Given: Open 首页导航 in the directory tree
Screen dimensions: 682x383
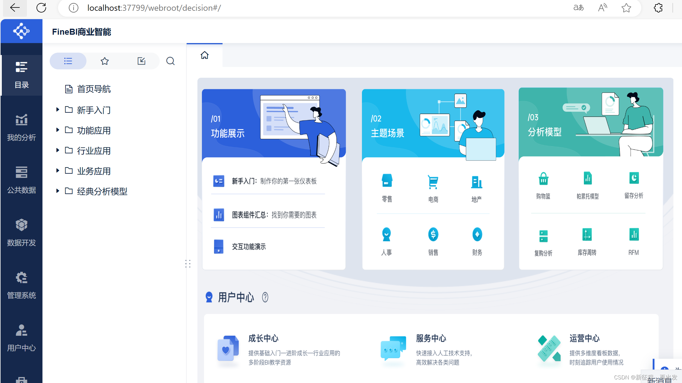Looking at the screenshot, I should tap(94, 89).
